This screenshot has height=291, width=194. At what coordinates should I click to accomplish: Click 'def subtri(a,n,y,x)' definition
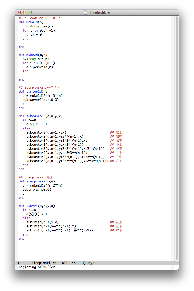pos(37,206)
